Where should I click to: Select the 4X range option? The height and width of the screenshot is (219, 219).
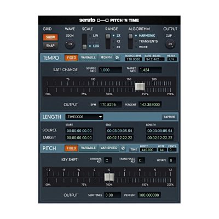pyautogui.click(x=118, y=42)
